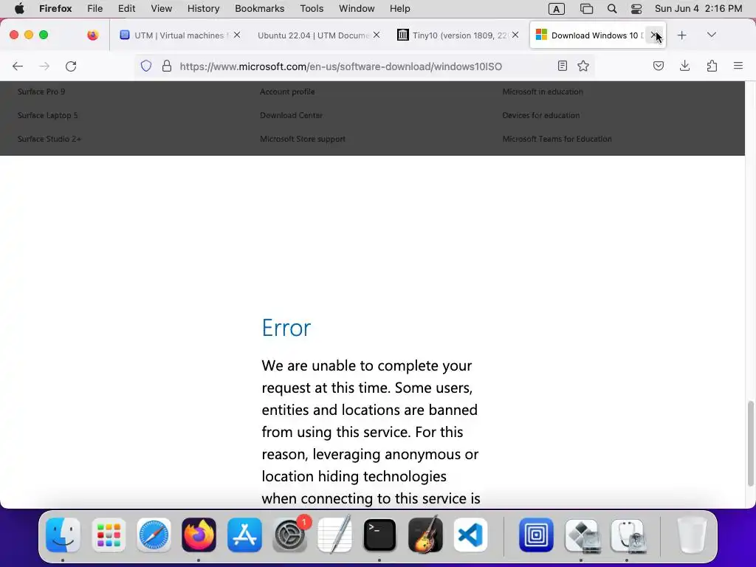Open the Apple menu
The image size is (756, 567).
tap(19, 9)
